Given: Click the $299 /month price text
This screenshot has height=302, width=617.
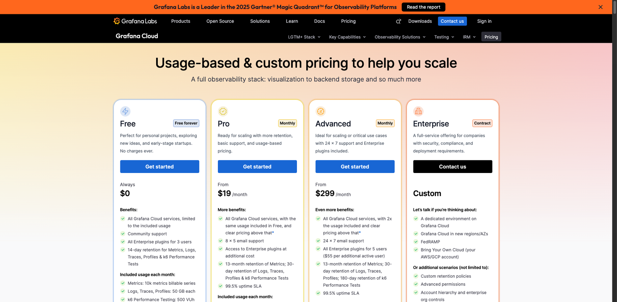Looking at the screenshot, I should point(333,193).
